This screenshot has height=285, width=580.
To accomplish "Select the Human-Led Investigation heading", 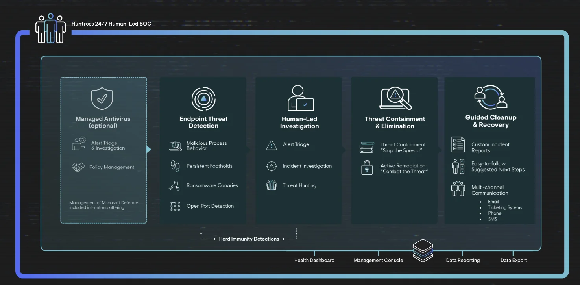I will [x=299, y=123].
